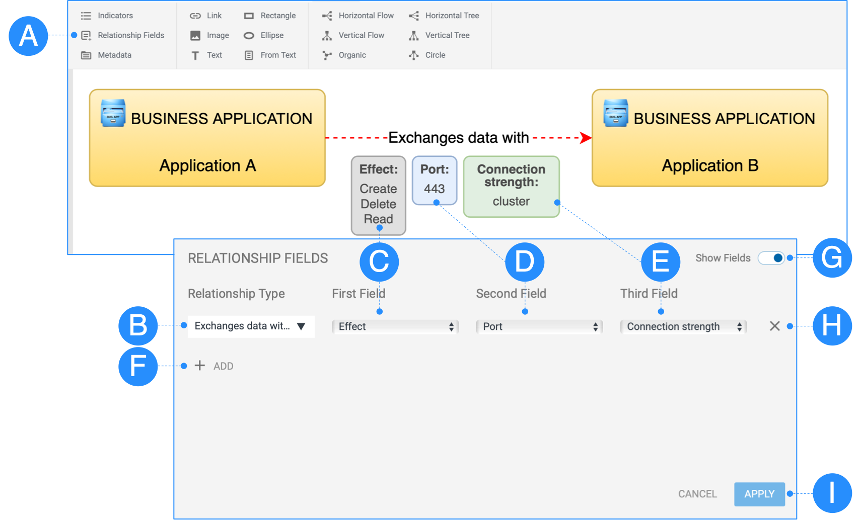The image size is (861, 528).
Task: Open the Relationship Type dropdown
Action: pyautogui.click(x=251, y=326)
